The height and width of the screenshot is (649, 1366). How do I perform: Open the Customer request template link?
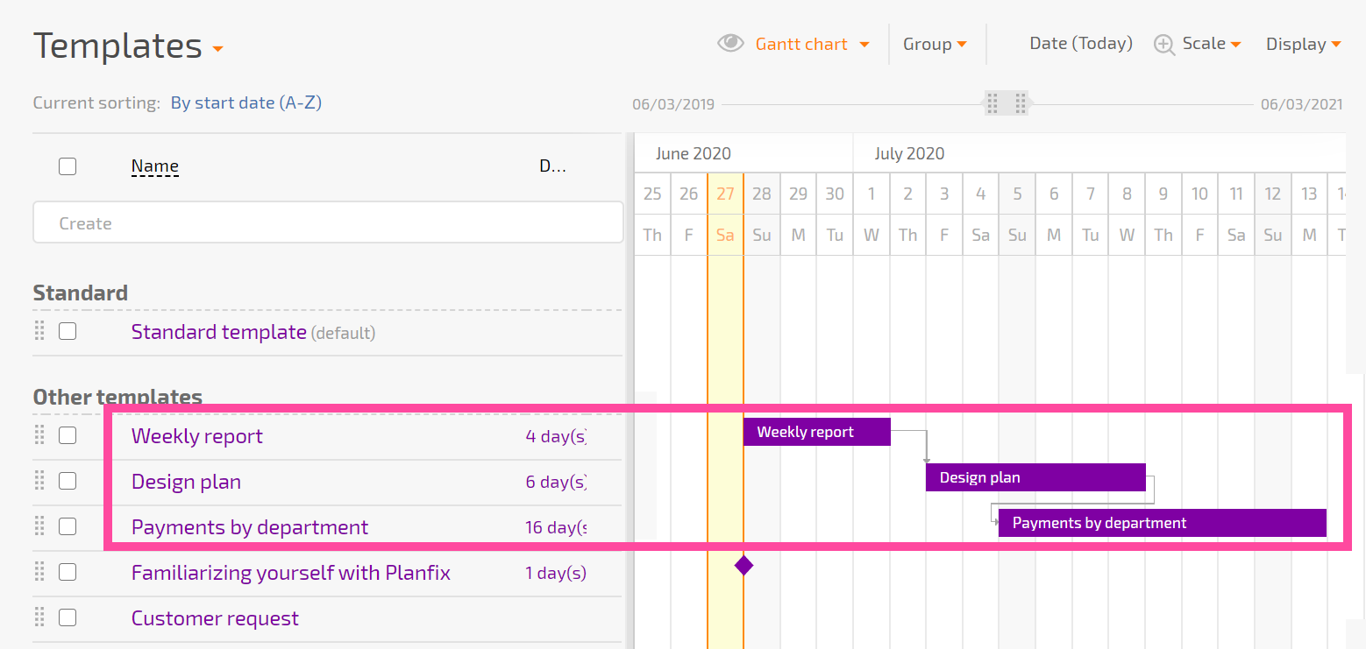215,618
